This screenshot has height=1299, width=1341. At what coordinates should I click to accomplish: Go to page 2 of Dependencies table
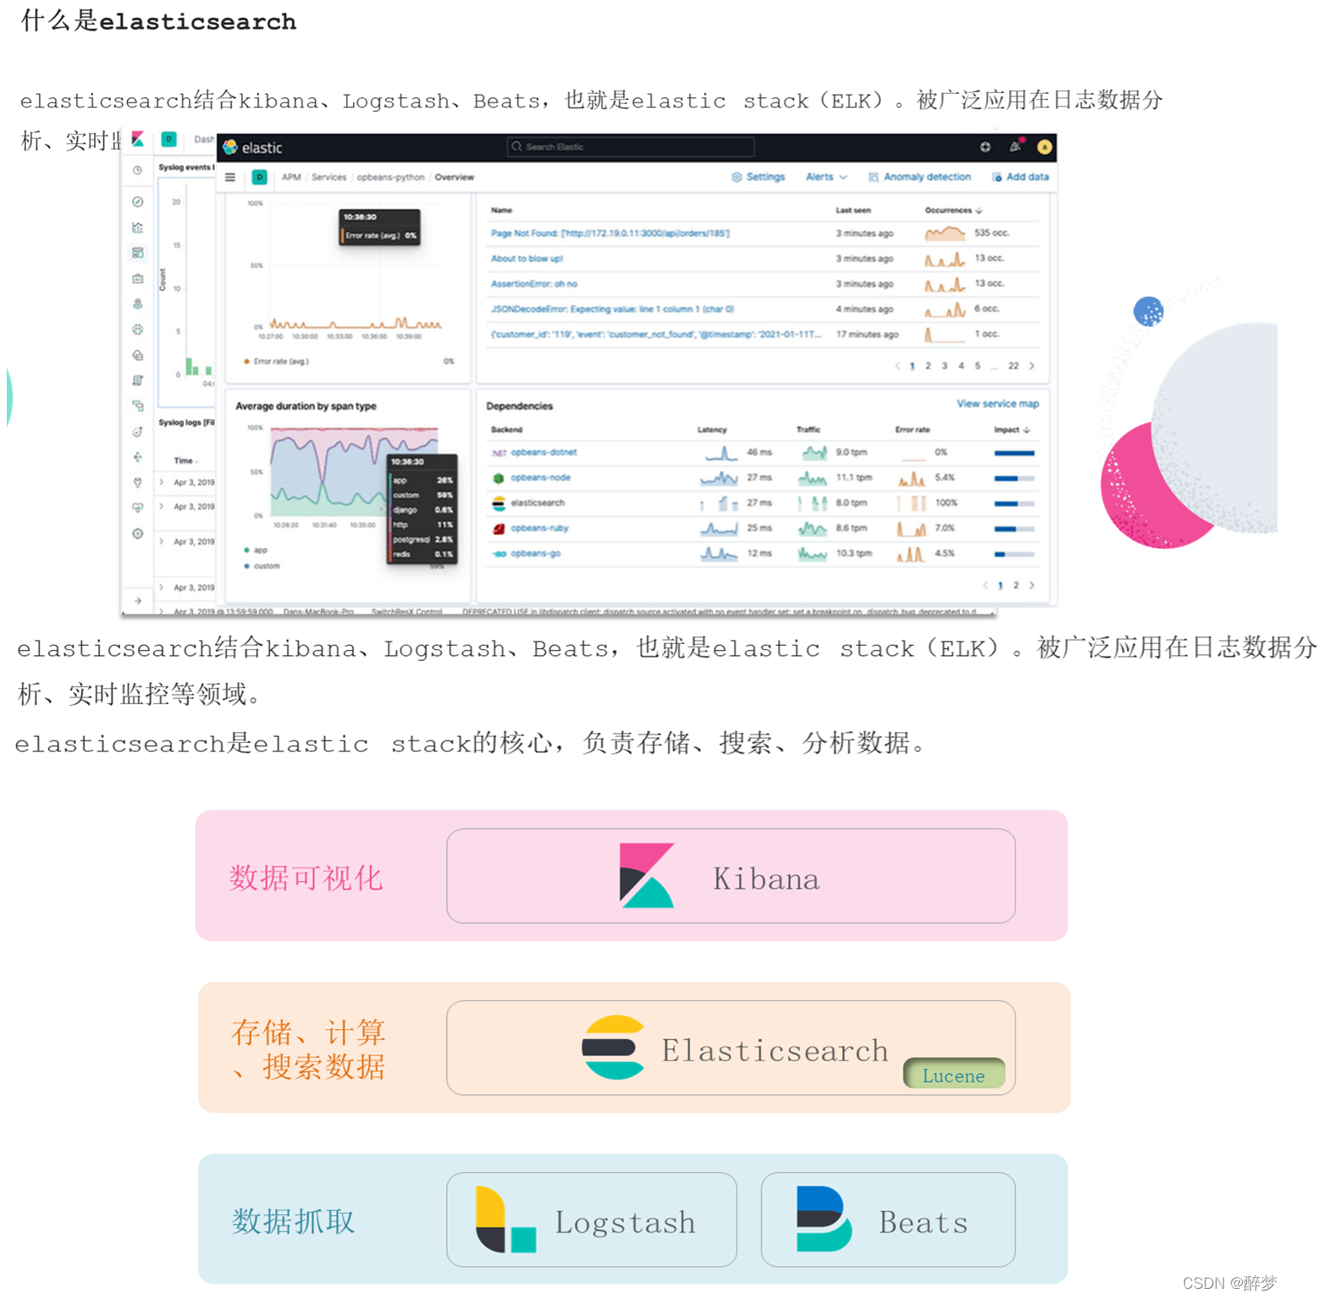tap(1017, 586)
